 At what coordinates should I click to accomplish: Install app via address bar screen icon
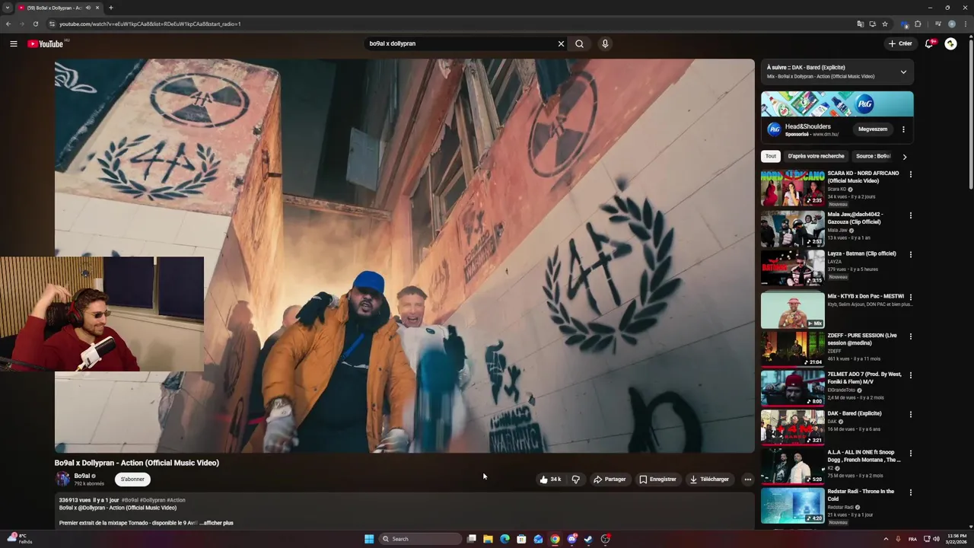coord(872,24)
